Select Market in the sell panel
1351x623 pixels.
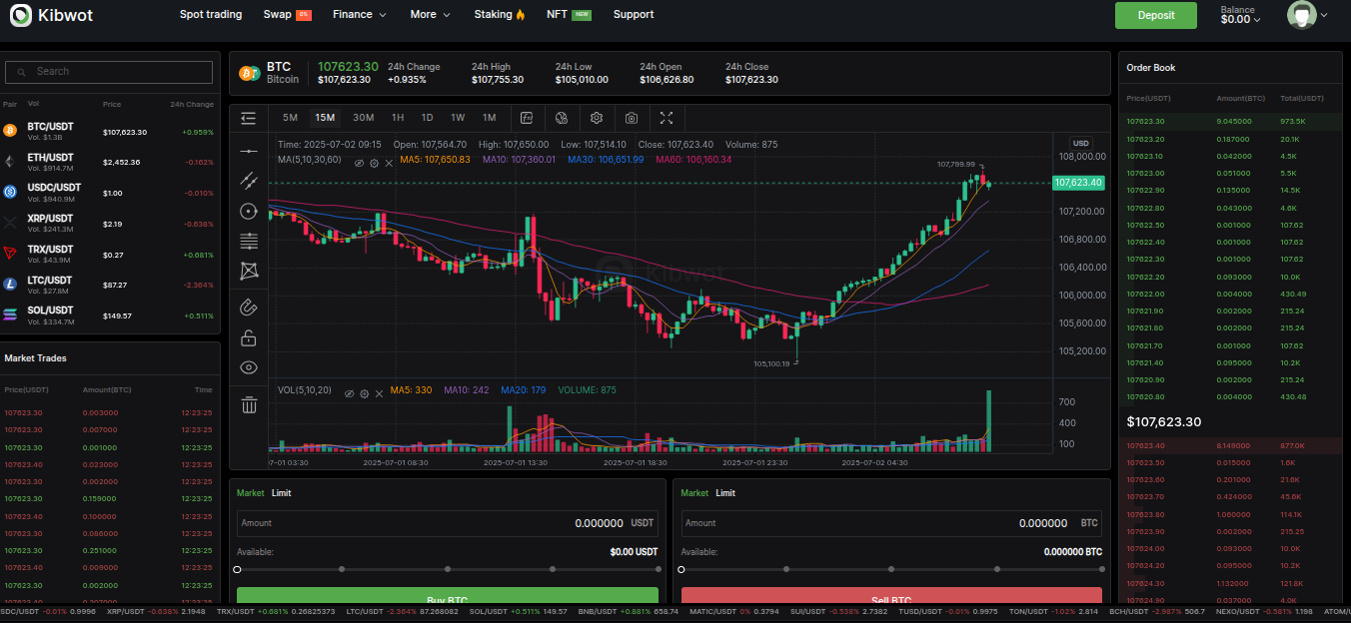coord(694,493)
